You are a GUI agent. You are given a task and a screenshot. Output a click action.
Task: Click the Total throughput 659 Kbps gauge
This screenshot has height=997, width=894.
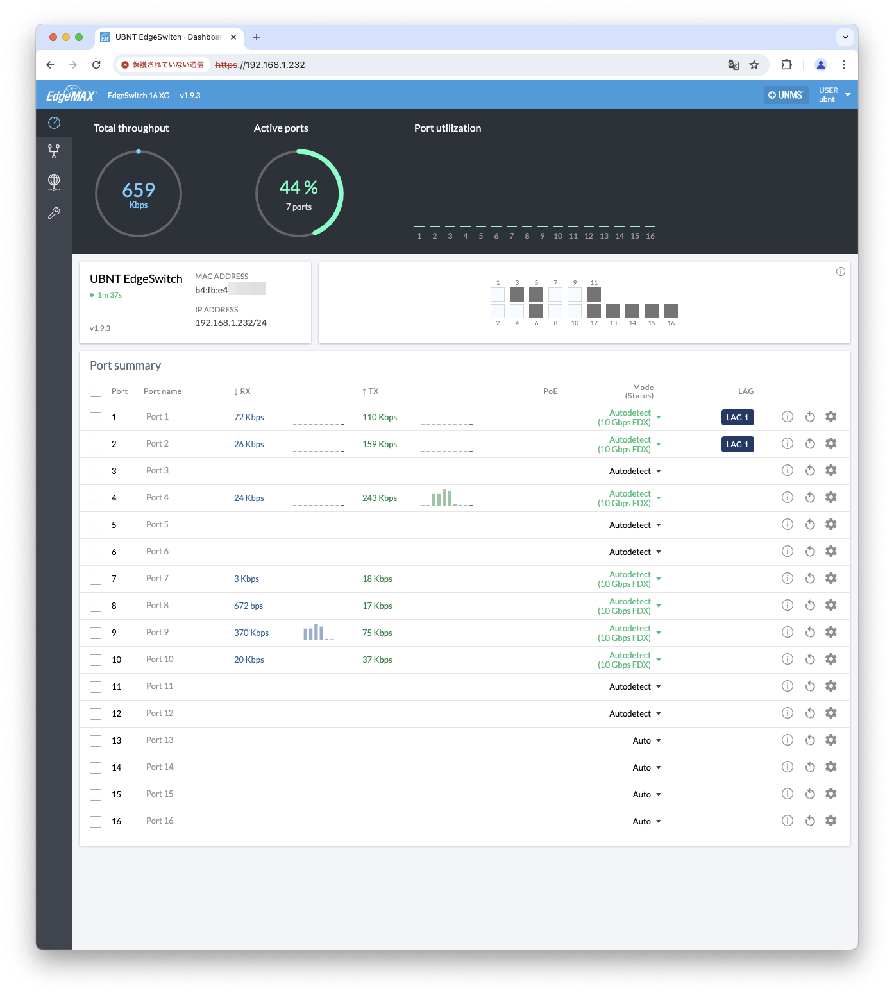[x=139, y=194]
